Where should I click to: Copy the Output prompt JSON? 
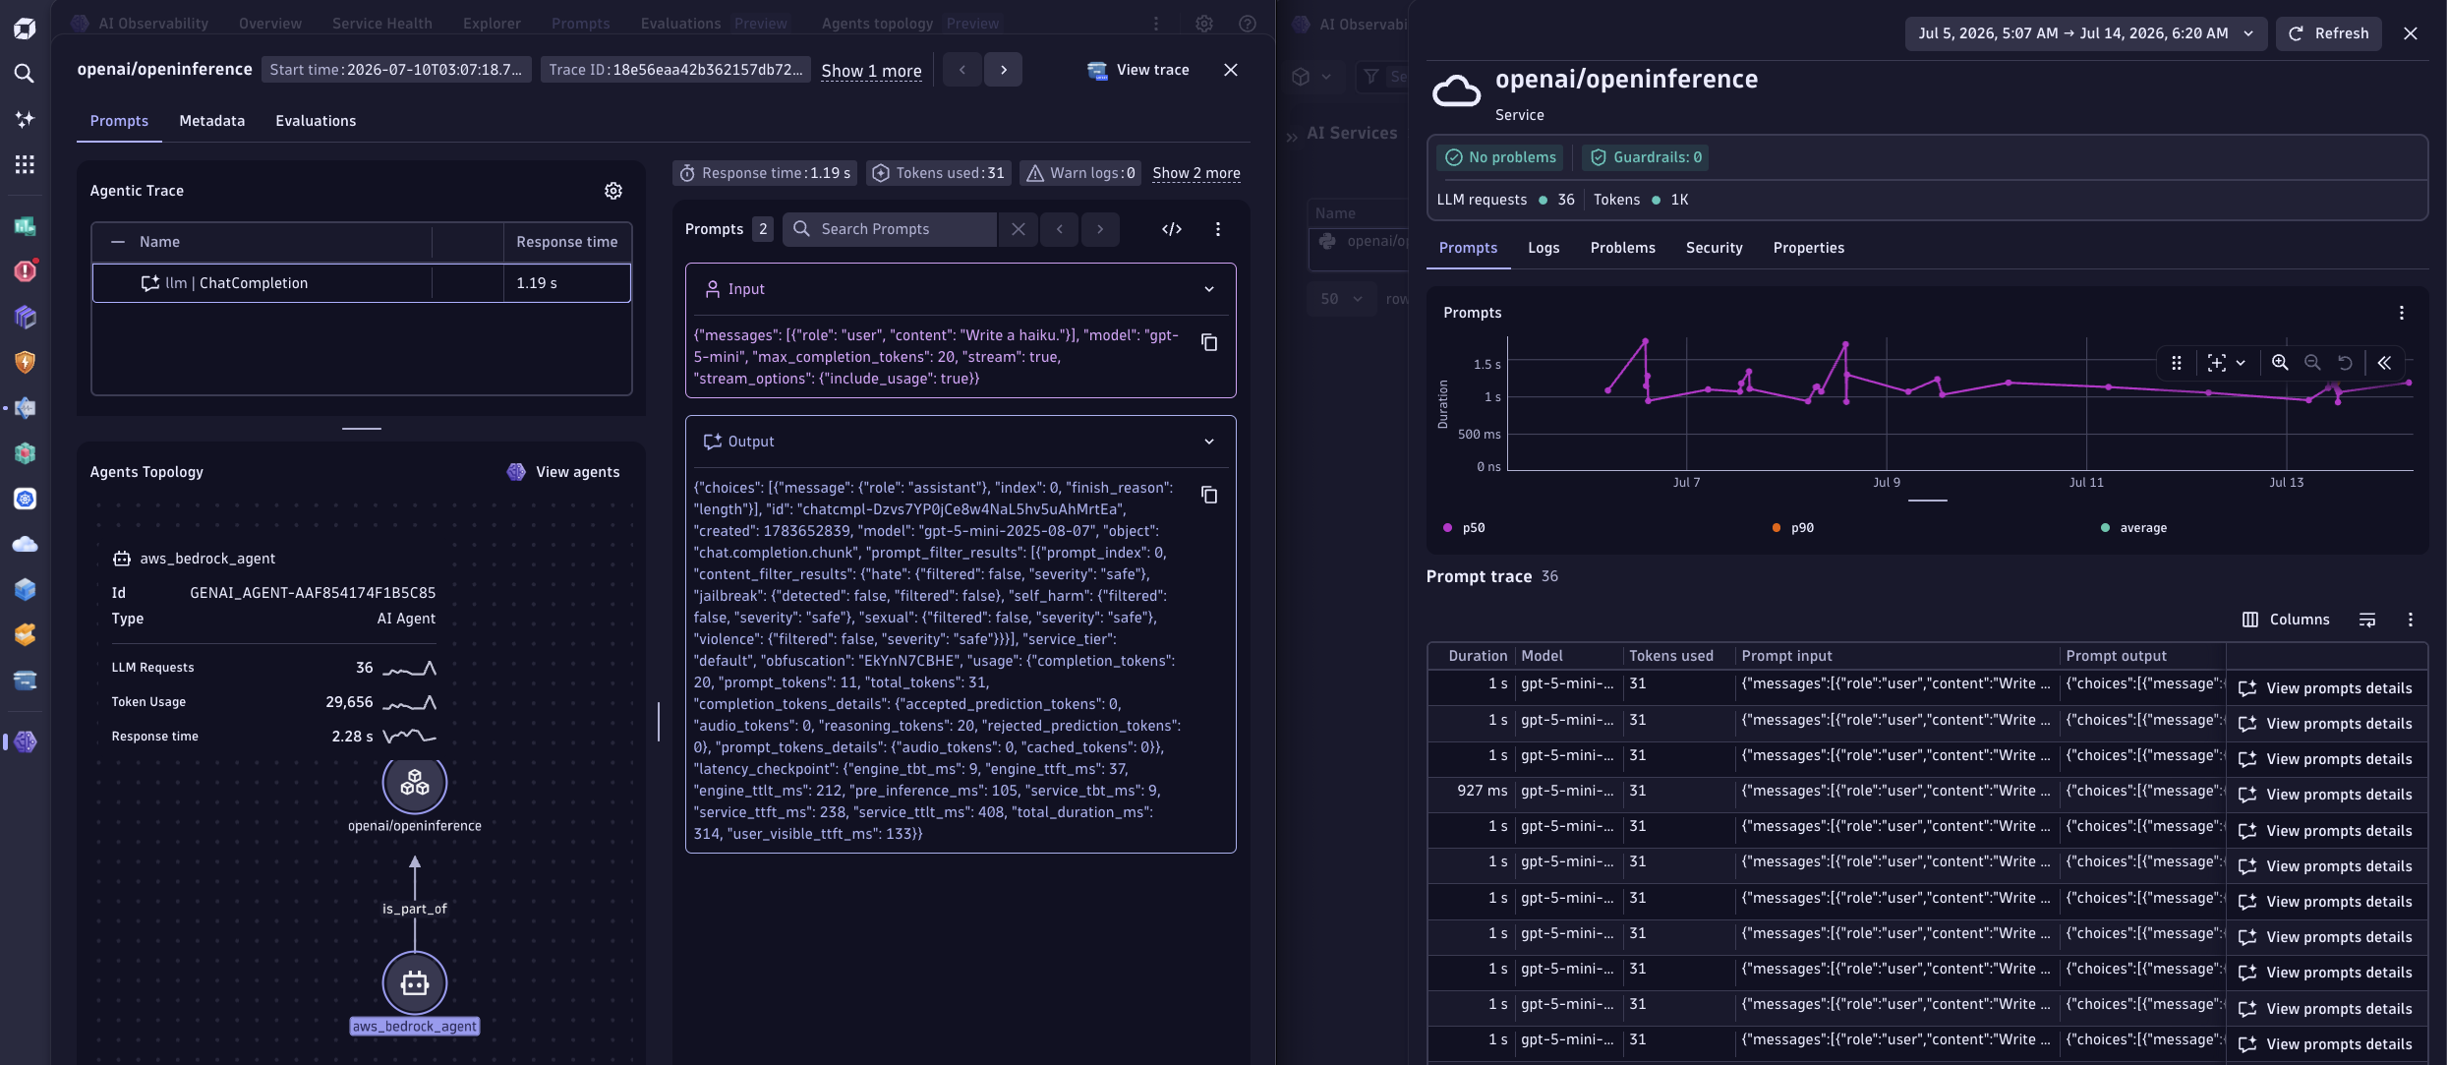click(x=1209, y=495)
